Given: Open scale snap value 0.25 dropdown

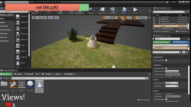Looking at the screenshot, I should point(138,18).
